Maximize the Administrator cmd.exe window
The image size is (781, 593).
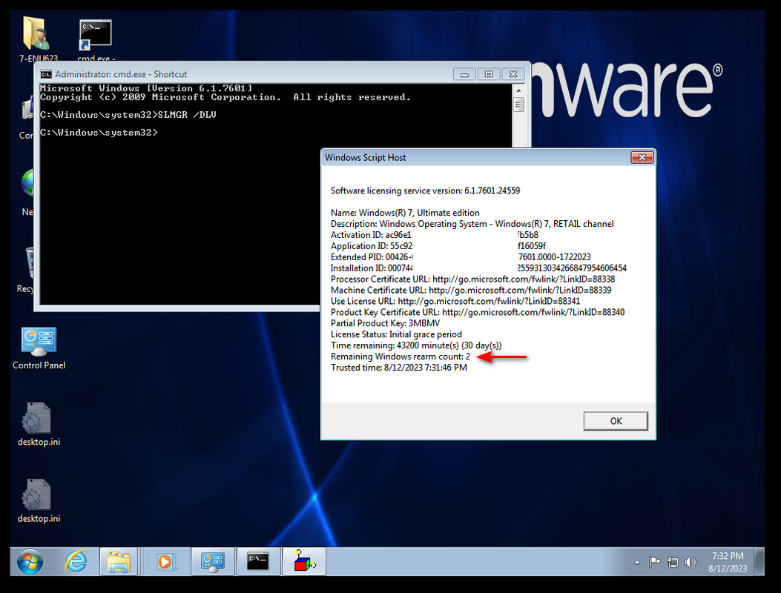coord(489,74)
